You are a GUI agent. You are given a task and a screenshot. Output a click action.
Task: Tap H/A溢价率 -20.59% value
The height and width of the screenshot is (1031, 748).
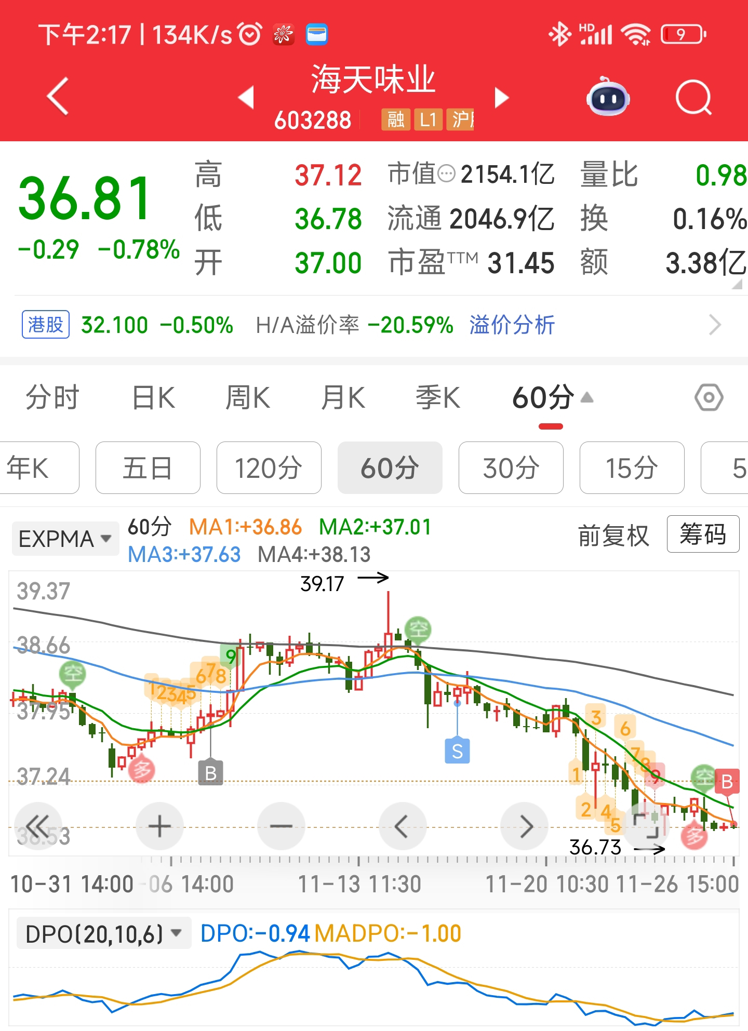pos(410,325)
